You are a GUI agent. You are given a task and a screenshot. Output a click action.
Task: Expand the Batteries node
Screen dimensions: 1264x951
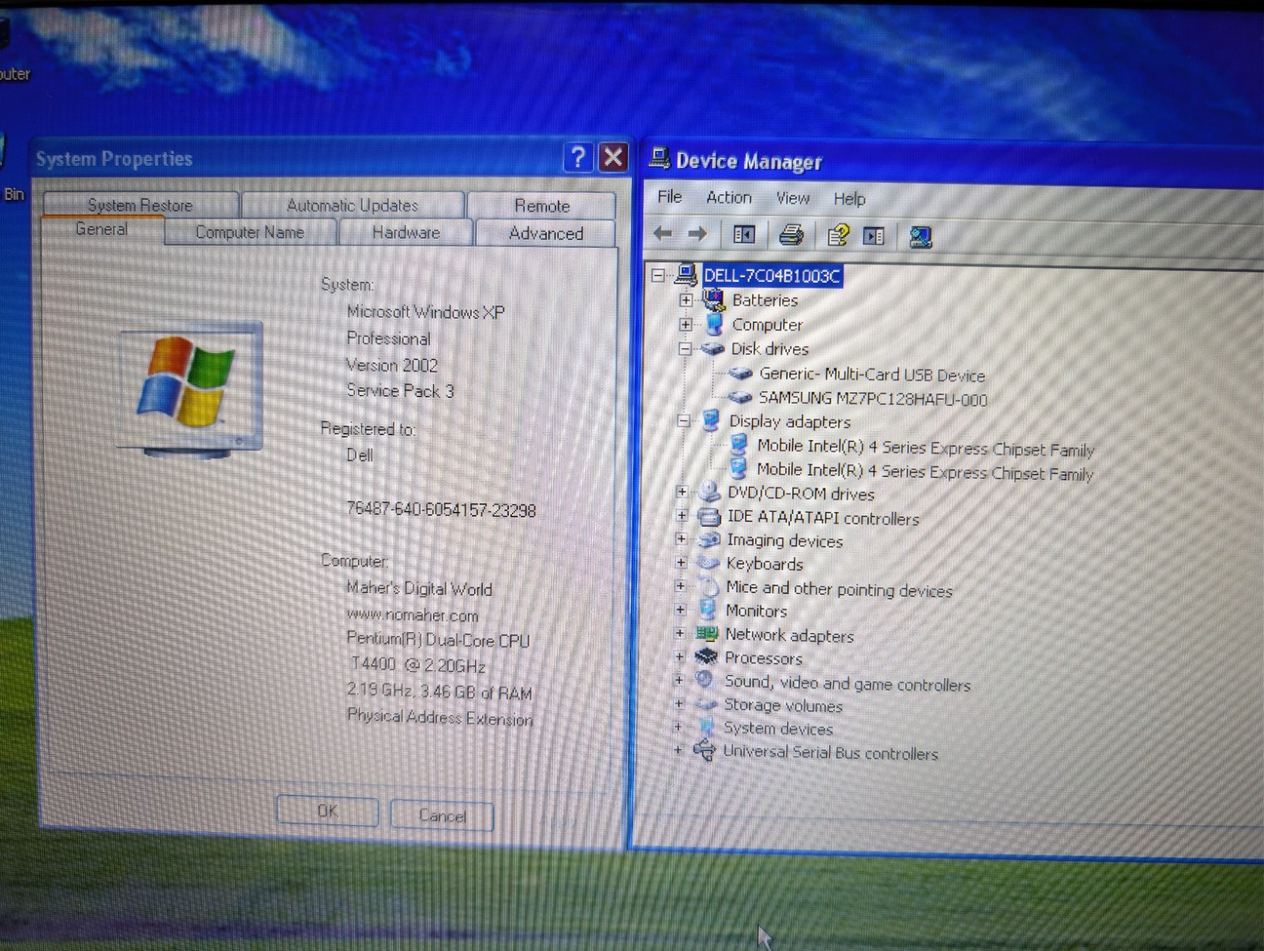click(686, 300)
